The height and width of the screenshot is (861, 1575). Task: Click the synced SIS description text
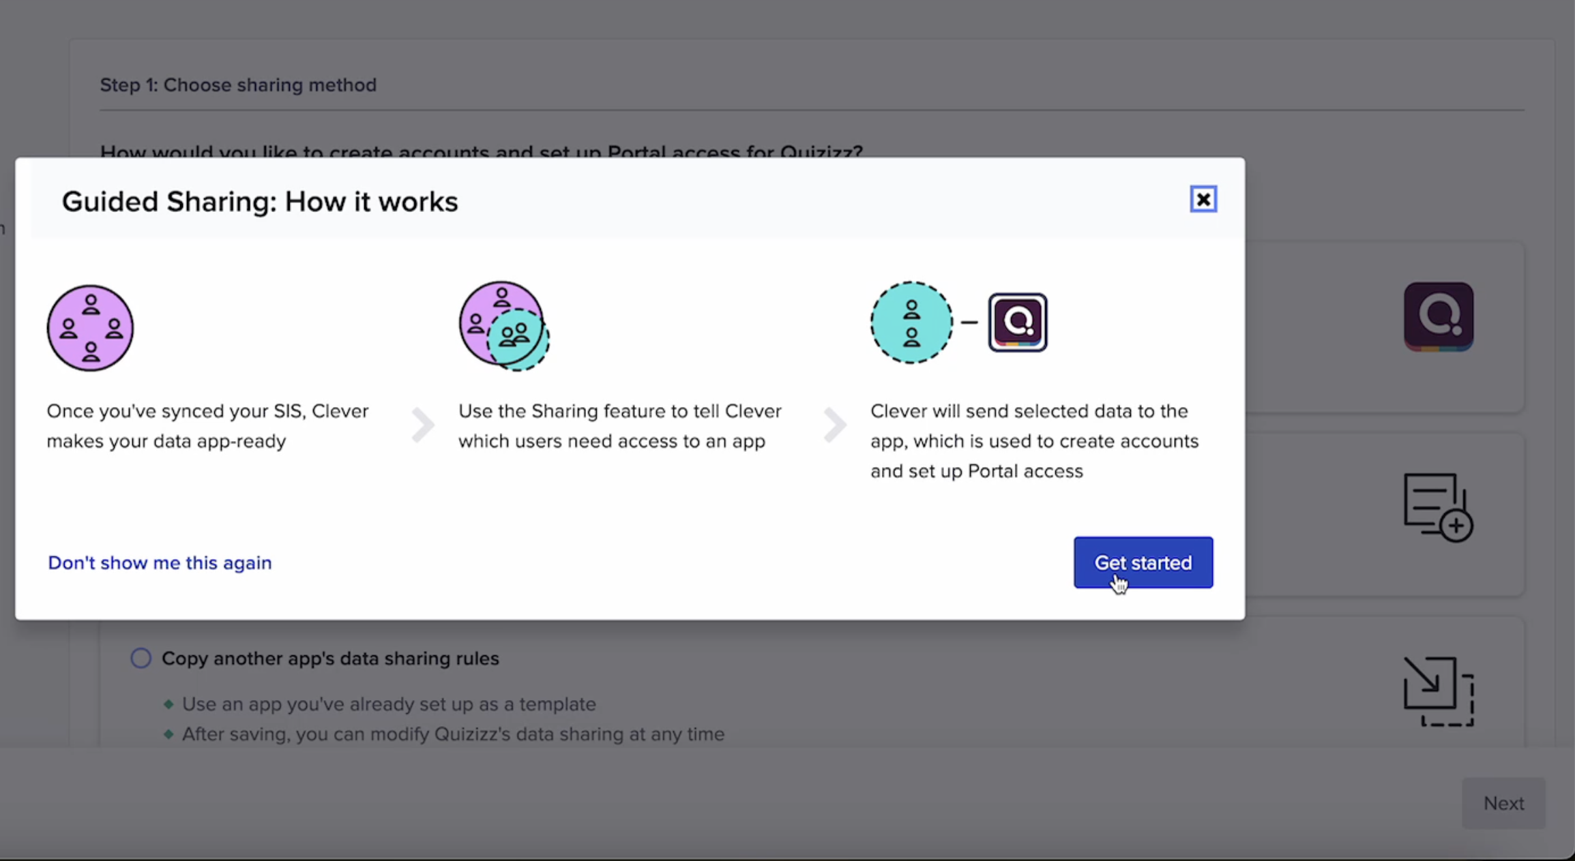(207, 426)
